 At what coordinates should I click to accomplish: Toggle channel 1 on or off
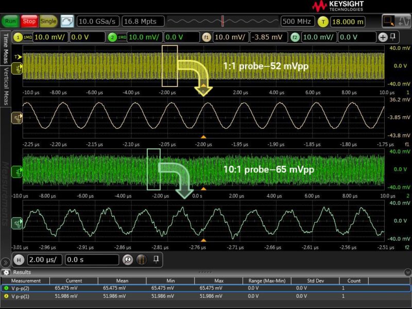[19, 37]
